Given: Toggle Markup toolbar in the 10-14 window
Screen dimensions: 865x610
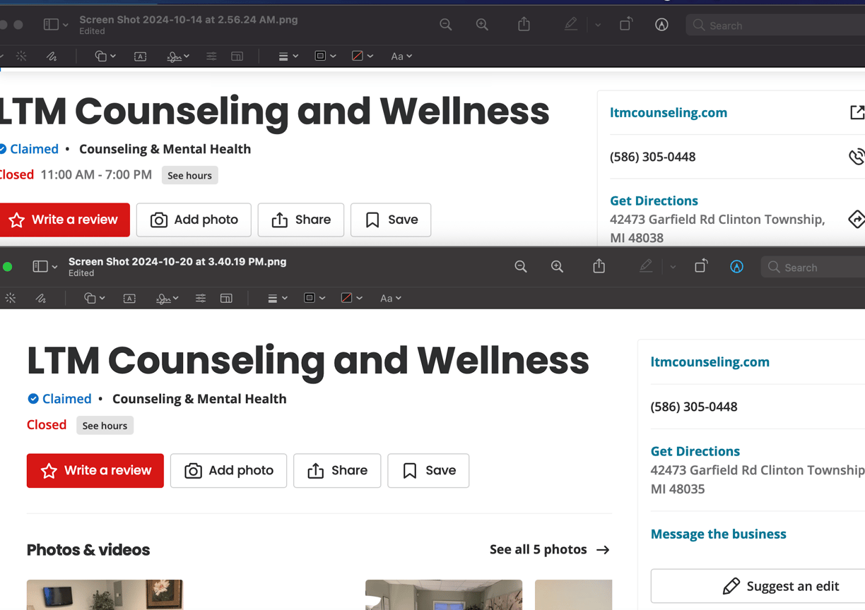Looking at the screenshot, I should [661, 25].
